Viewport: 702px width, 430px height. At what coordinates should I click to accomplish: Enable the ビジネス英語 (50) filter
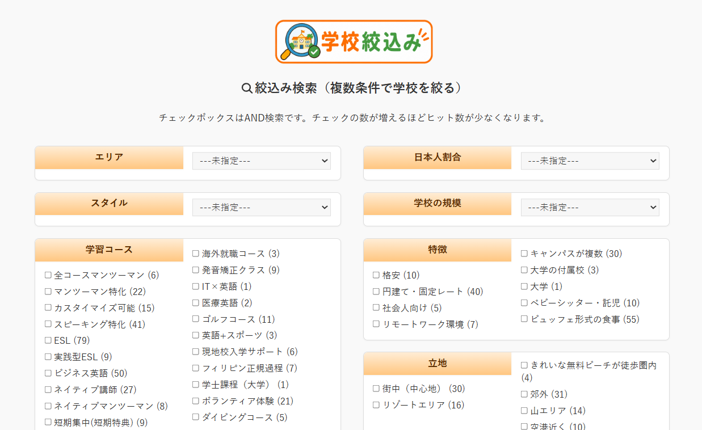[x=48, y=373]
